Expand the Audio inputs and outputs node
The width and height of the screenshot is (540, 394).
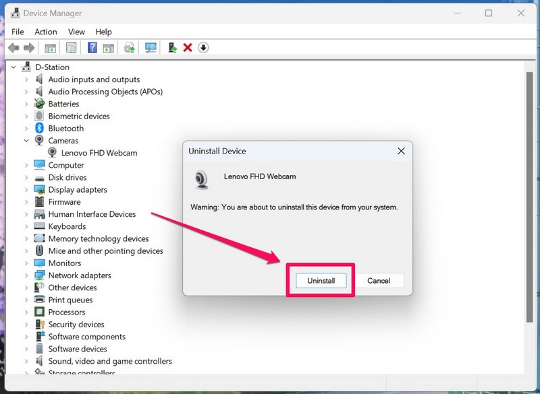point(26,79)
